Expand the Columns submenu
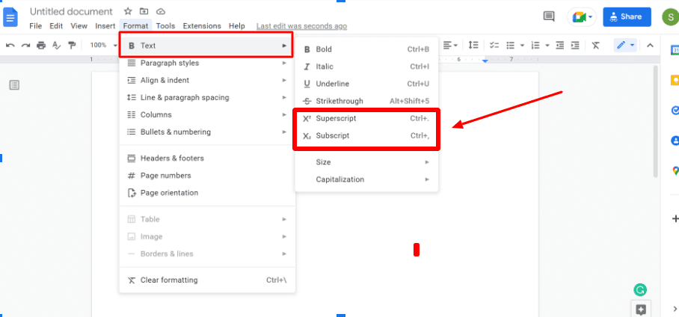679x317 pixels. point(207,114)
